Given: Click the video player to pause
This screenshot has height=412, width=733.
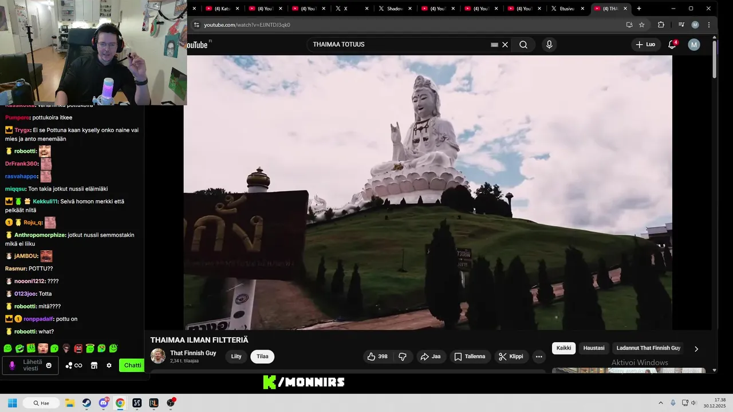Looking at the screenshot, I should point(428,192).
